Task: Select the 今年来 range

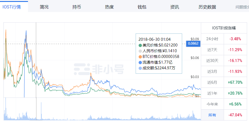Action: 212,104
